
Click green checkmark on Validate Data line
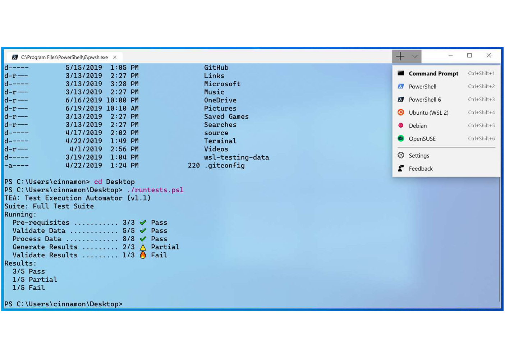pos(143,231)
